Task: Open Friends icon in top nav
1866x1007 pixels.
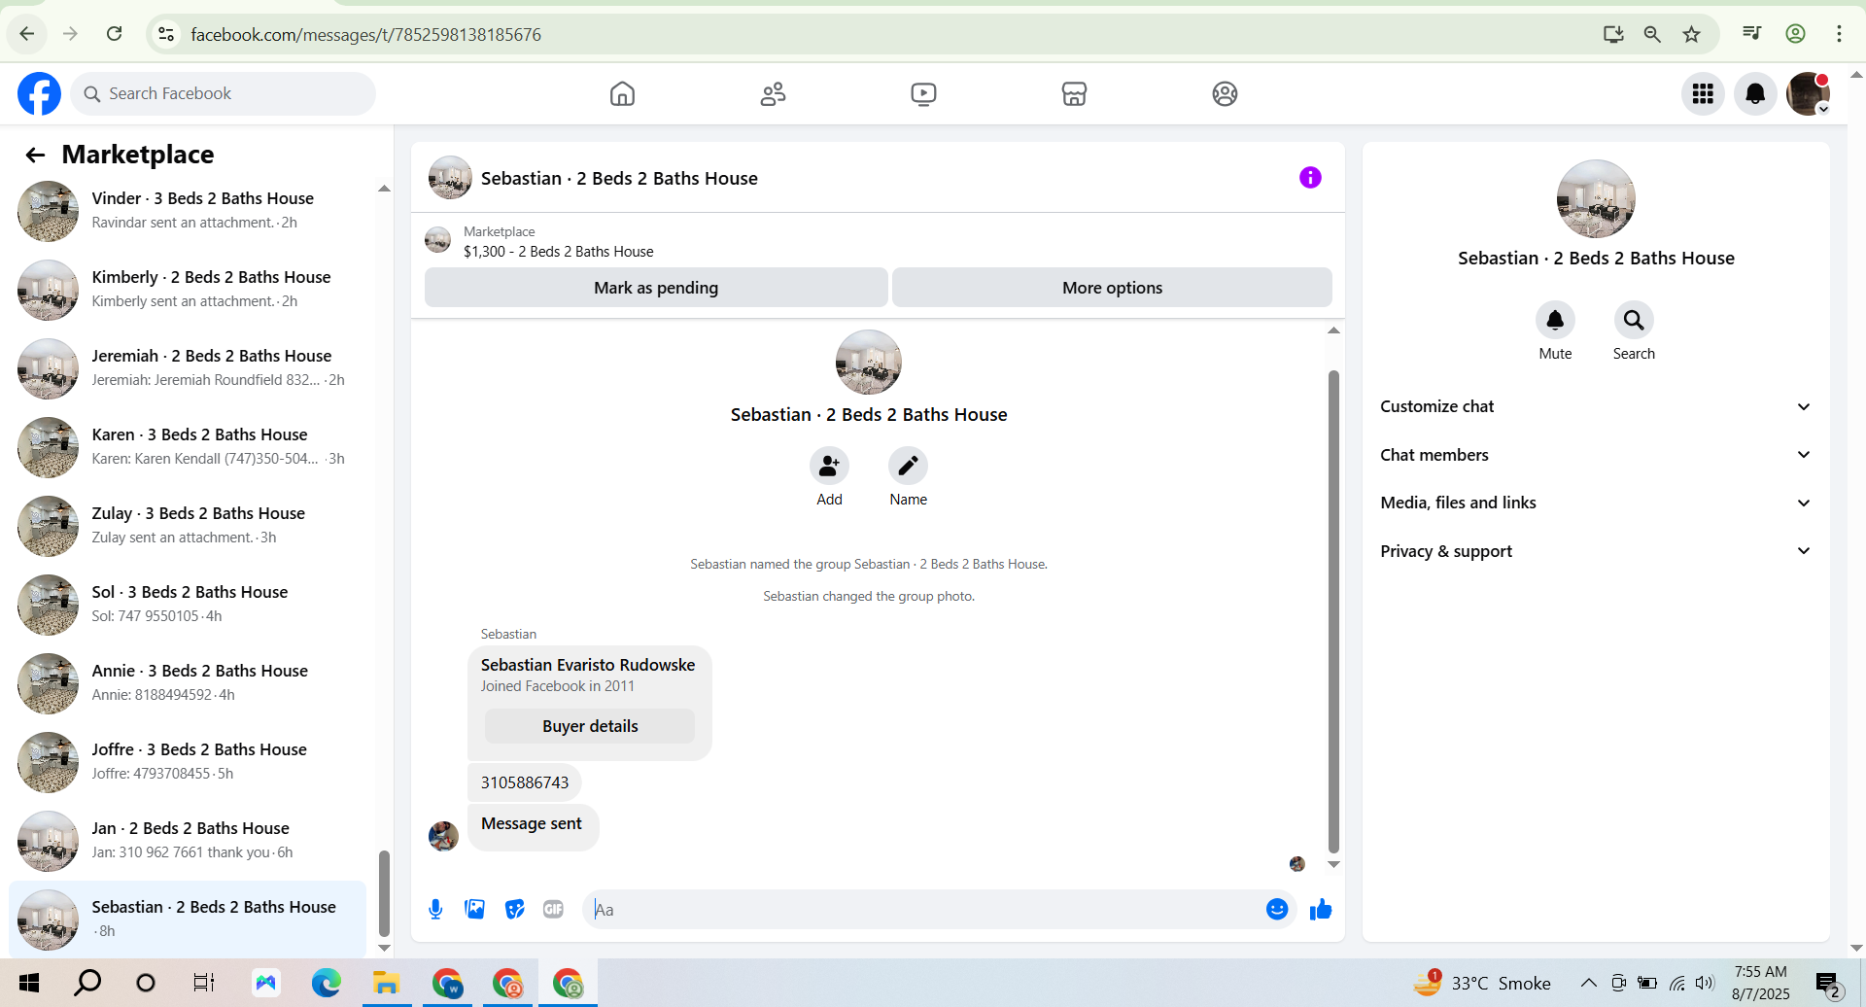Action: (773, 93)
